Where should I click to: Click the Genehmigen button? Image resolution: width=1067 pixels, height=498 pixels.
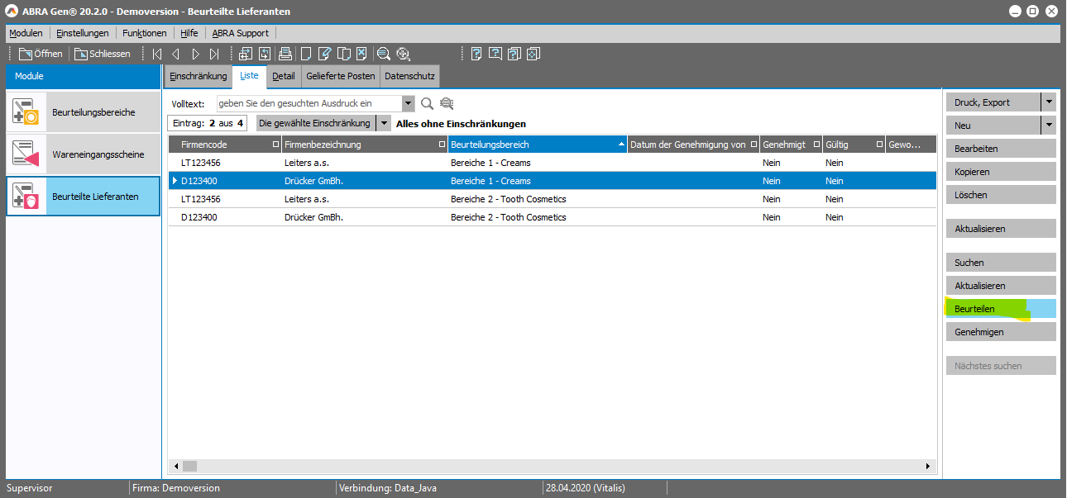coord(1000,332)
